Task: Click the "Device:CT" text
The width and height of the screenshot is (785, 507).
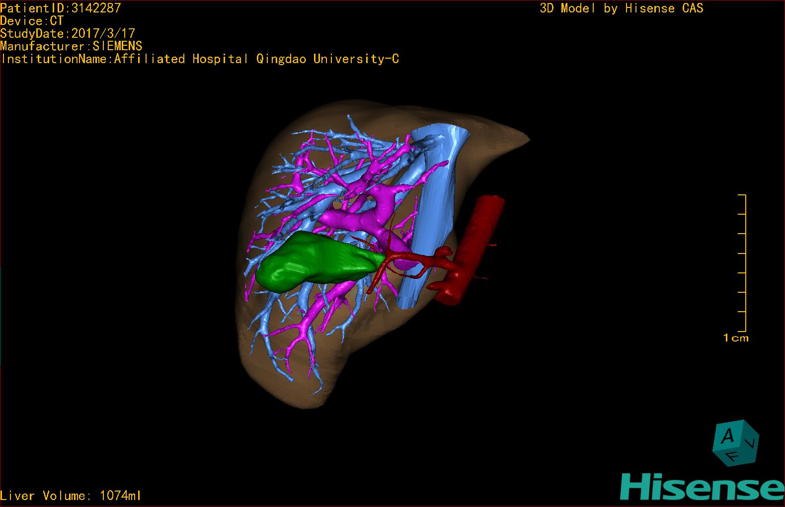Action: point(32,20)
